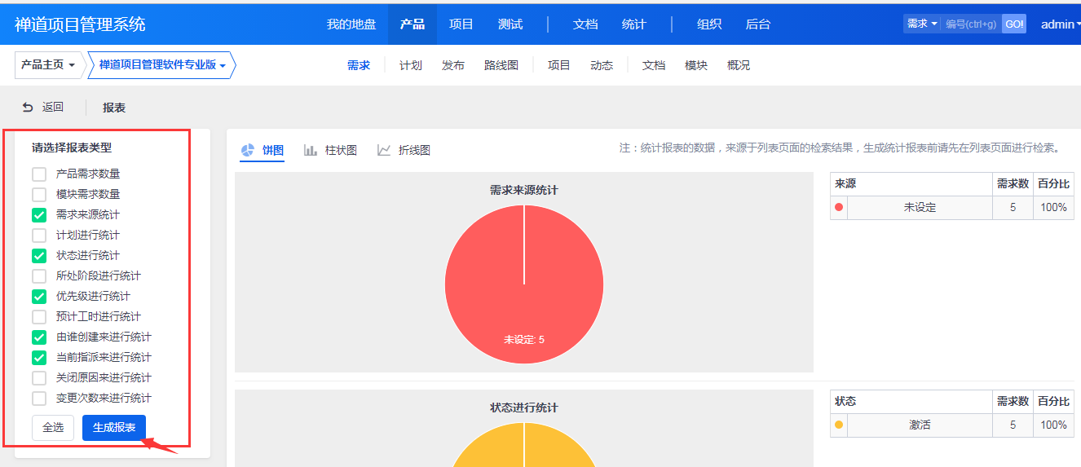
Task: Click the 未设定: 5 pie label
Action: (x=524, y=339)
